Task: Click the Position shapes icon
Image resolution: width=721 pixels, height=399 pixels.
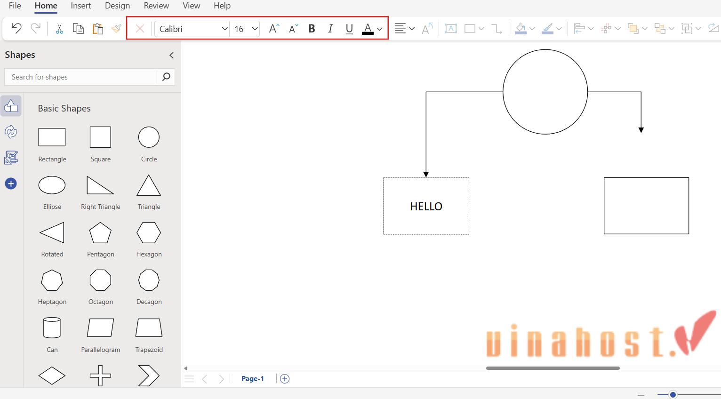Action: 606,29
